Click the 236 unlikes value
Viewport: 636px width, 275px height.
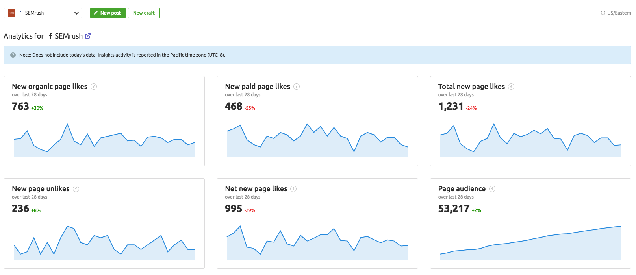(x=20, y=209)
